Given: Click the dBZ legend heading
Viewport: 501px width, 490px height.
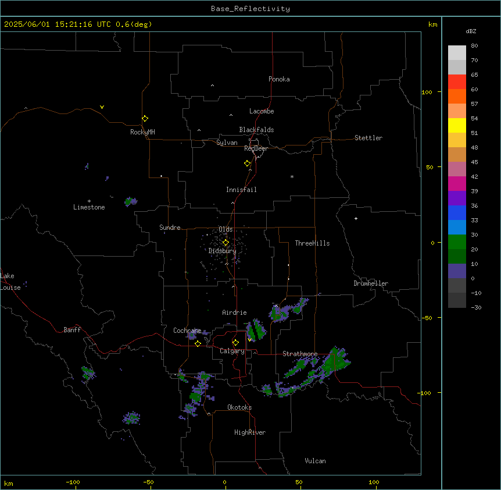Looking at the screenshot, I should coord(471,31).
